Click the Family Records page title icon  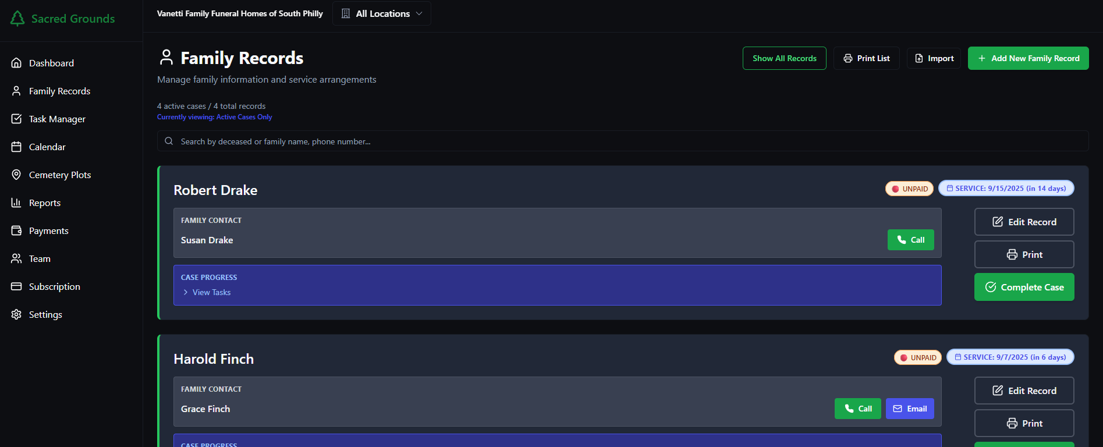click(x=166, y=57)
